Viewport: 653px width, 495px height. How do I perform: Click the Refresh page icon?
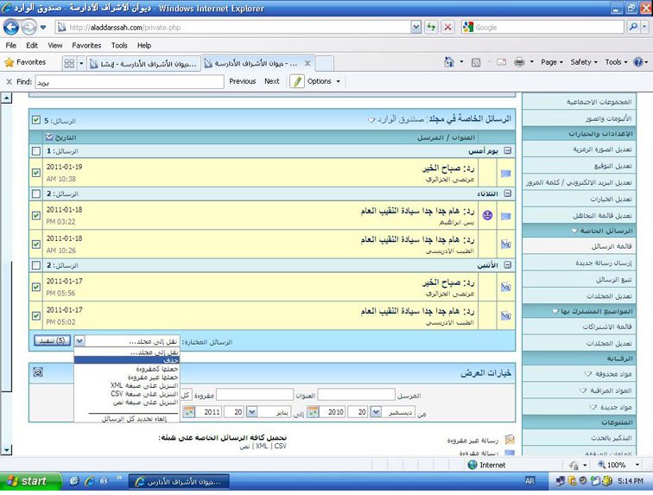click(431, 28)
